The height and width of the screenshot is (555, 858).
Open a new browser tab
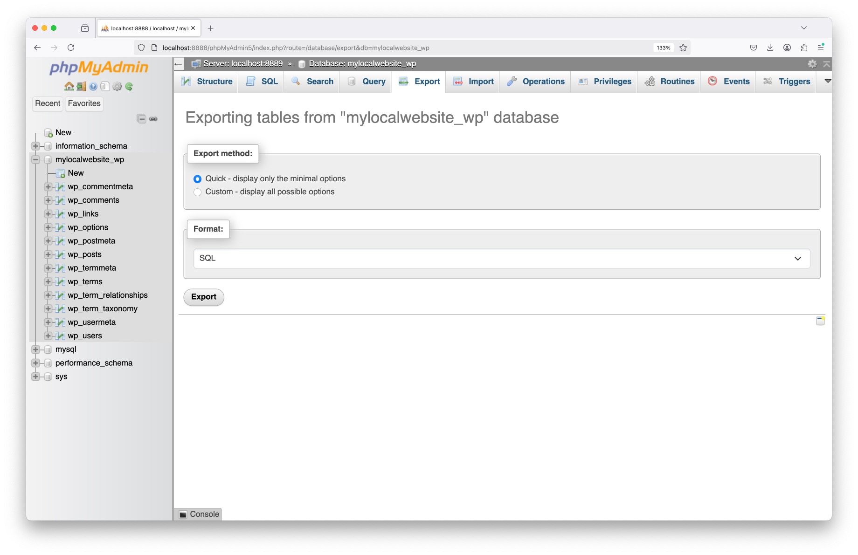pos(211,28)
